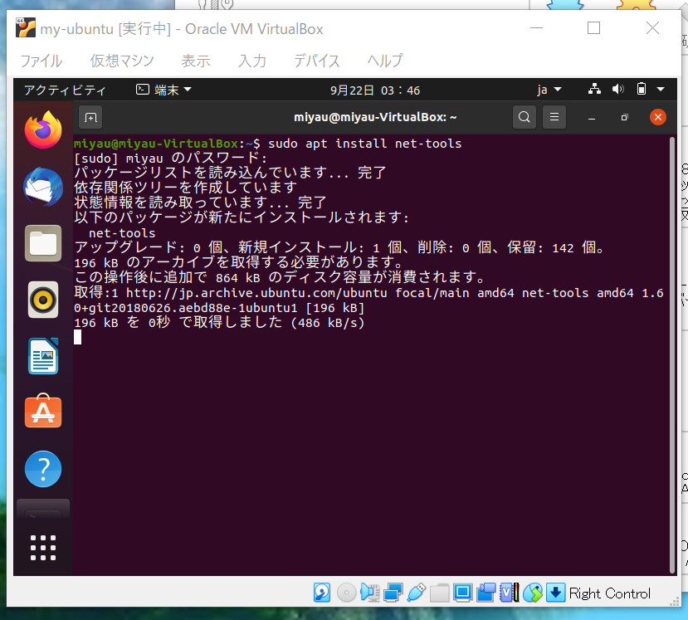Open the Files manager dock icon
The image size is (688, 620).
point(43,243)
